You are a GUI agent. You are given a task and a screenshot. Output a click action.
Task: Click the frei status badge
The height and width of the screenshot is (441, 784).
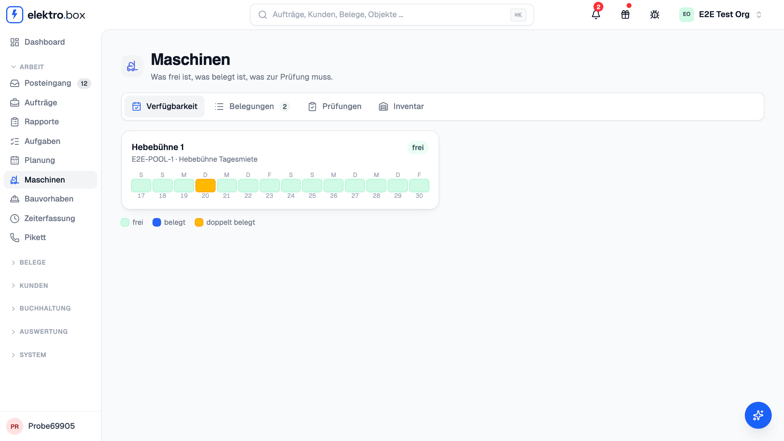(x=418, y=148)
